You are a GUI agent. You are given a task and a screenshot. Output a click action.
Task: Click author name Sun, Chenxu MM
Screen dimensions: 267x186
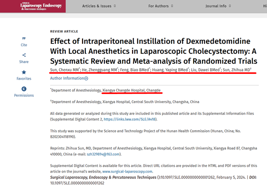[64, 70]
